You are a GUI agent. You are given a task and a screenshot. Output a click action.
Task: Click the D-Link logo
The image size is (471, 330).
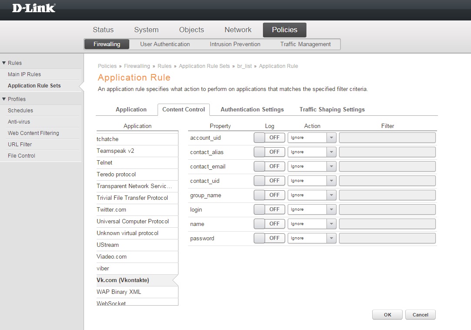click(x=34, y=8)
